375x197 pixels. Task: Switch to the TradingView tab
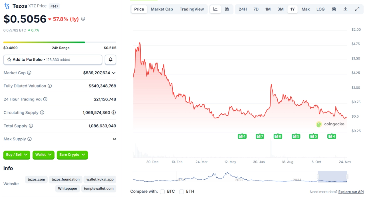(192, 9)
